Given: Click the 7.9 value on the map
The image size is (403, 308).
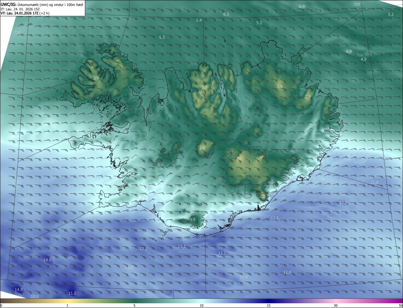Looking at the screenshot, I should coord(17,32).
